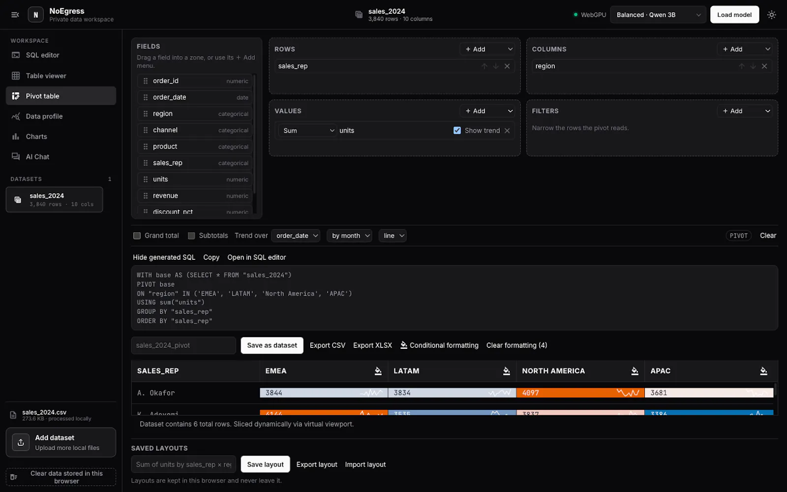The width and height of the screenshot is (787, 492).
Task: Move region column field down
Action: pyautogui.click(x=753, y=66)
